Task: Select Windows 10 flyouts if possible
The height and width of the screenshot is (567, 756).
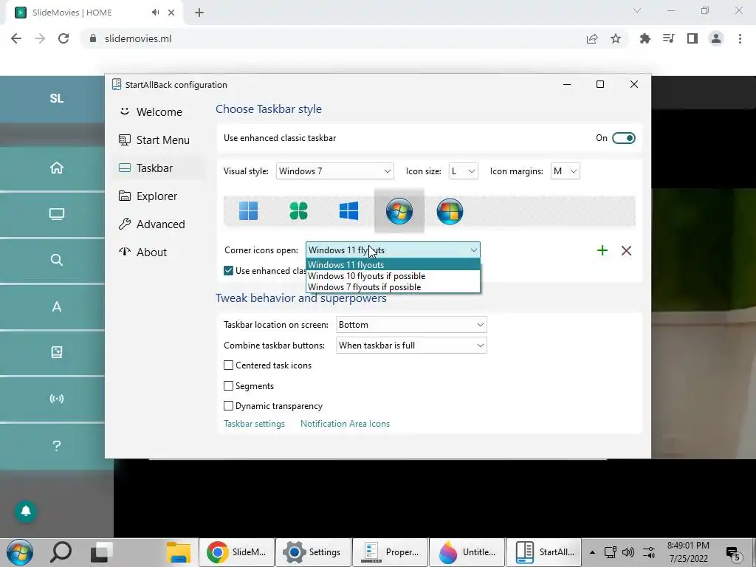Action: (x=393, y=276)
